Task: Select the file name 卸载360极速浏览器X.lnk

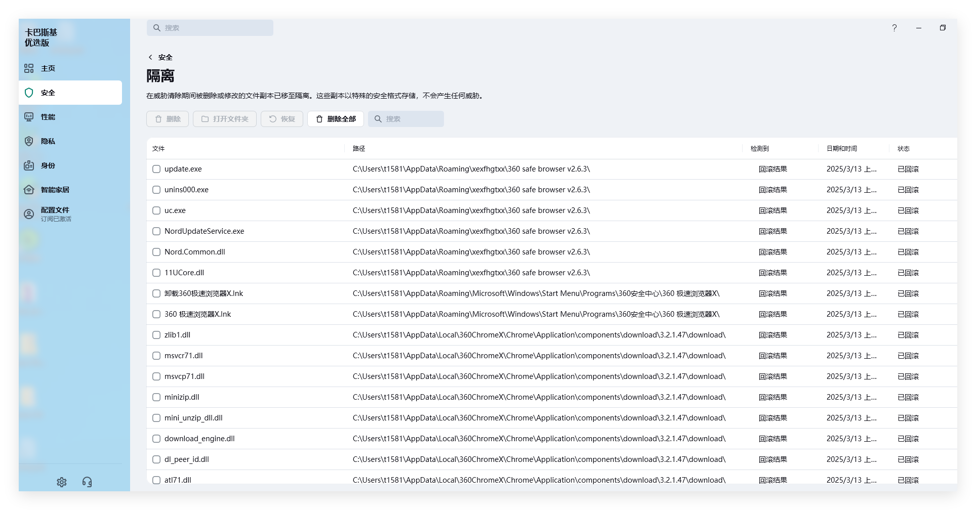Action: [x=204, y=293]
